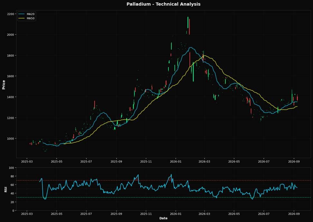Viewport: 313px width, 222px height.
Task: Click the 1200 price tick label
Action: [x=10, y=118]
